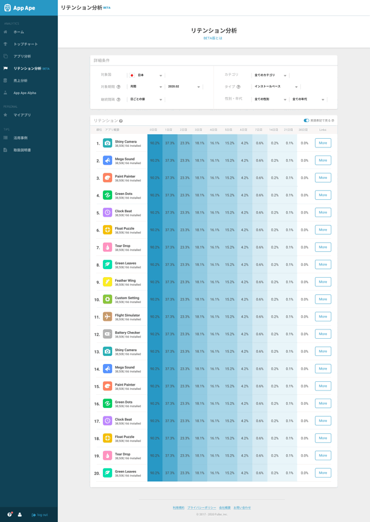Image resolution: width=370 pixels, height=522 pixels.
Task: Open the 全ての性別 gender dropdown
Action: (x=270, y=99)
